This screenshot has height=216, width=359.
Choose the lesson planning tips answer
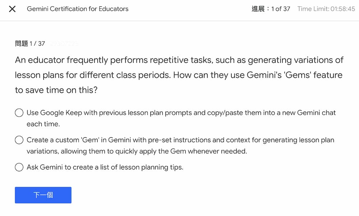(x=19, y=167)
